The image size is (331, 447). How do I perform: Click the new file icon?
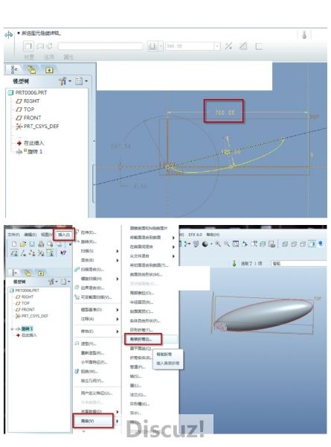pos(14,244)
